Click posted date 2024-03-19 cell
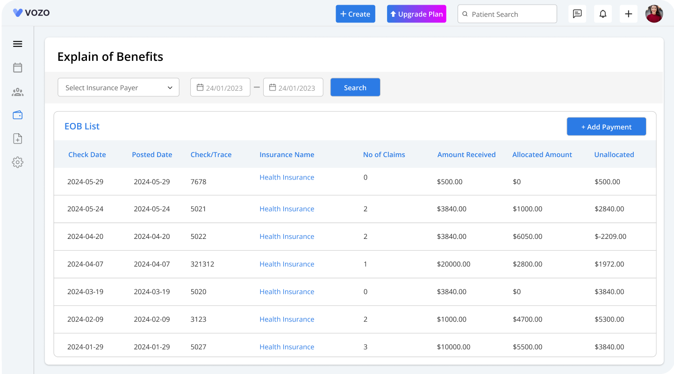The image size is (674, 374). (x=152, y=292)
